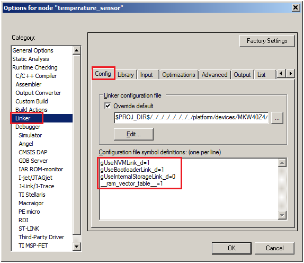
Task: Confirm with the OK button
Action: tap(231, 248)
